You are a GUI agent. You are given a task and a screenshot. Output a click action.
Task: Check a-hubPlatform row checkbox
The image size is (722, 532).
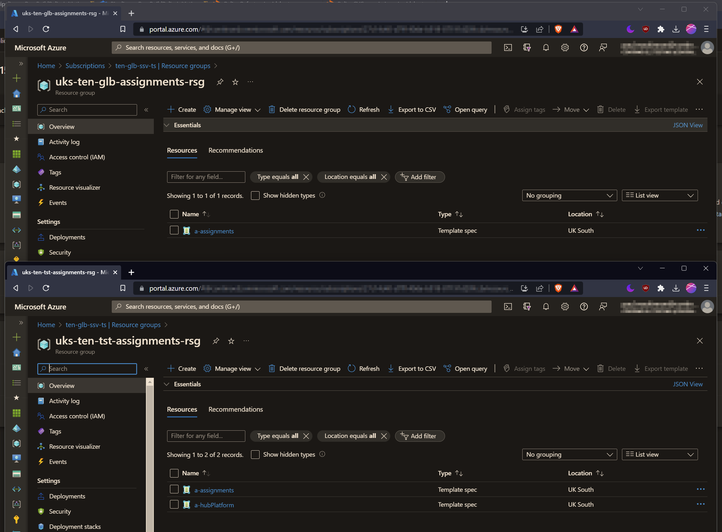[174, 504]
